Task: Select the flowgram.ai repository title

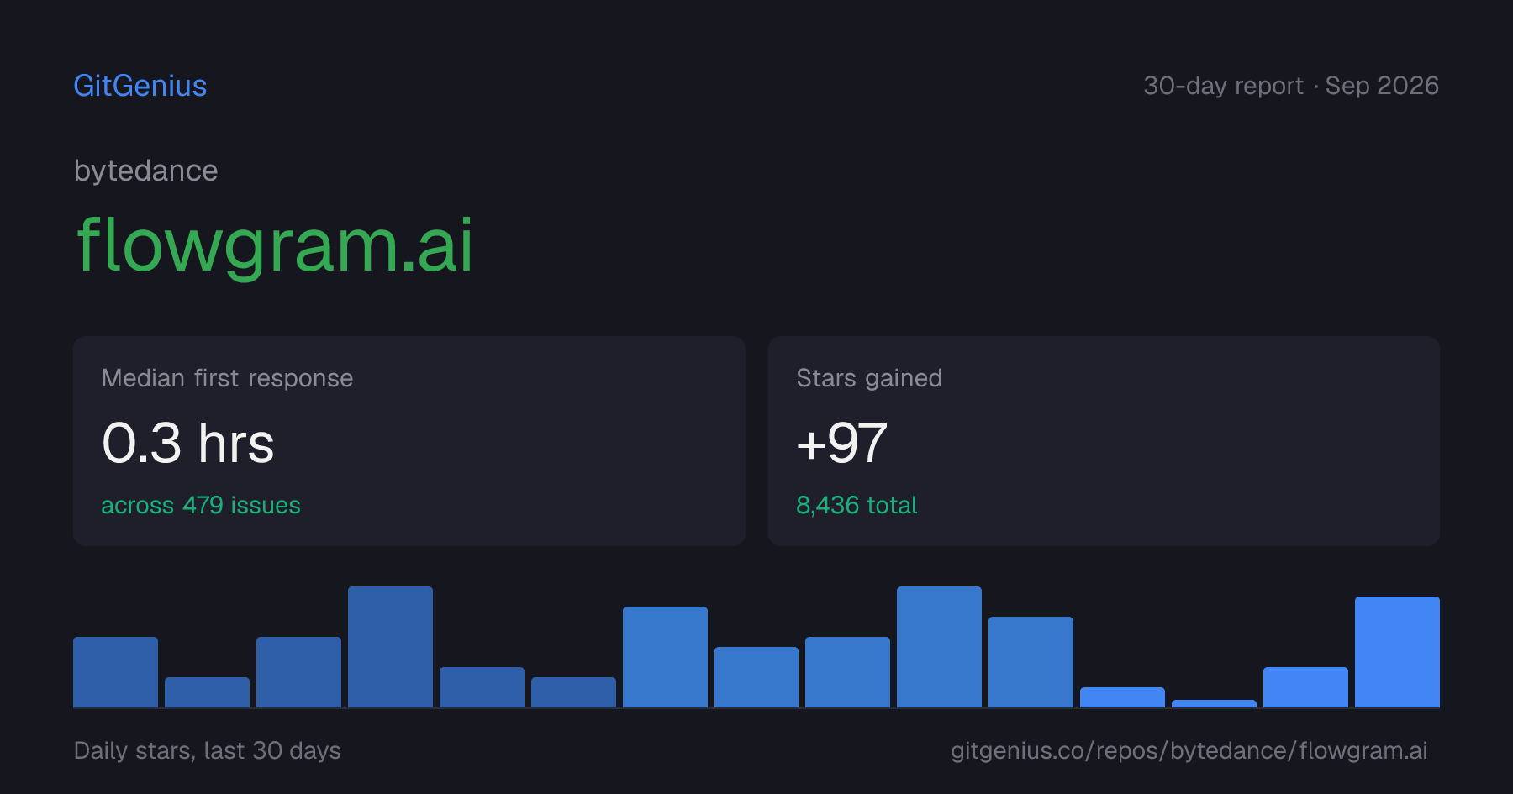Action: [x=275, y=245]
